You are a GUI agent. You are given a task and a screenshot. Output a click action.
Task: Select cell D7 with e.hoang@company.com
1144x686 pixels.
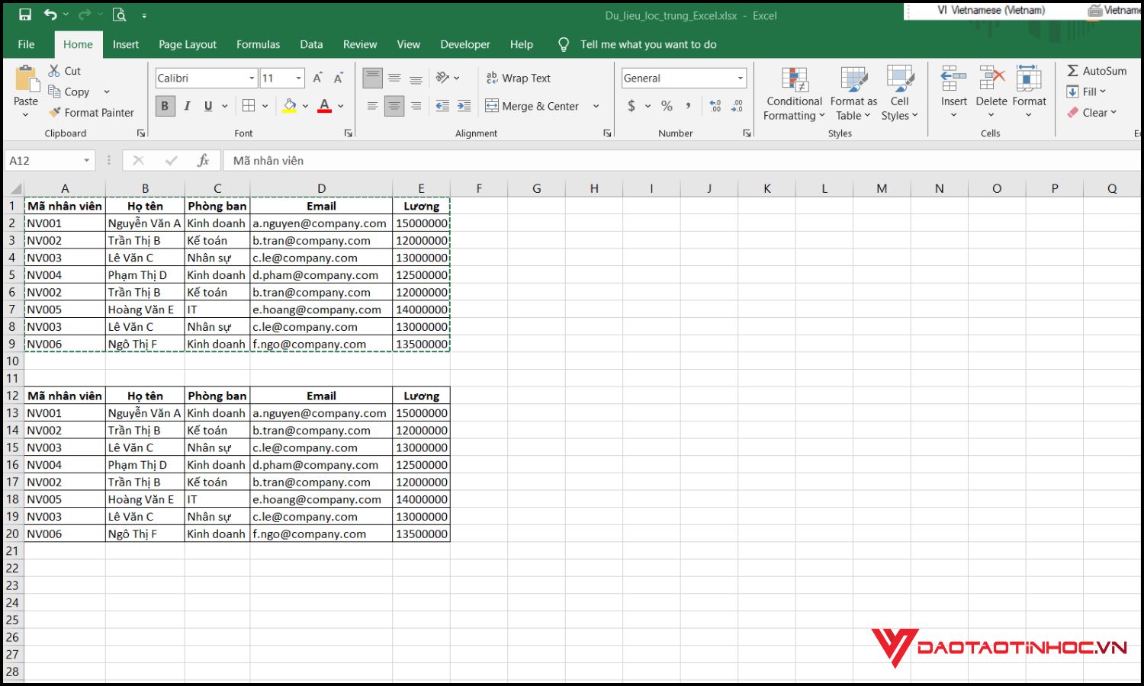(x=321, y=309)
